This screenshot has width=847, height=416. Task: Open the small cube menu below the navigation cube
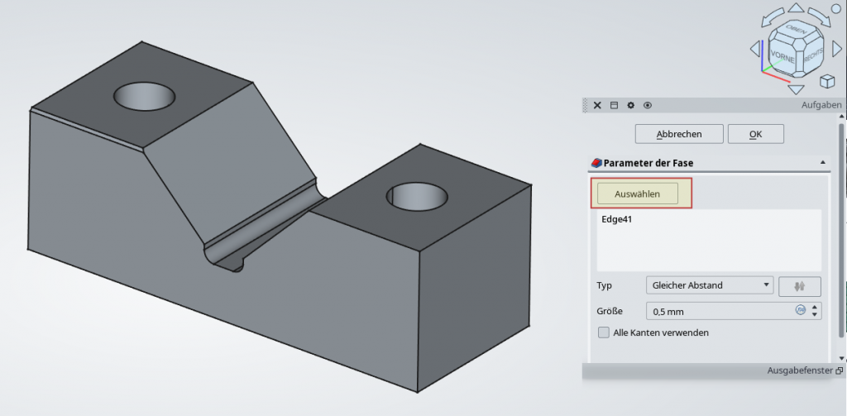click(x=825, y=81)
